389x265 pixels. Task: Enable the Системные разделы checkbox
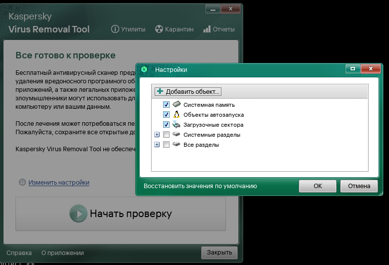point(166,135)
